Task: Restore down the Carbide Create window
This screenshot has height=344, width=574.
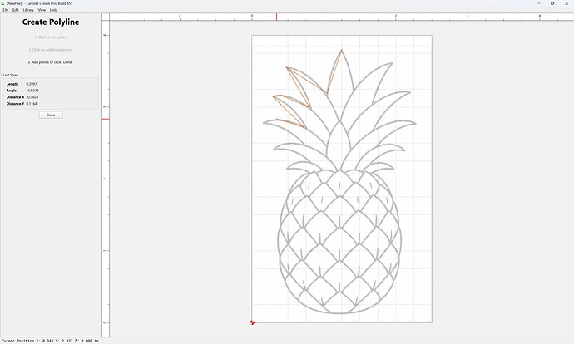Action: [552, 3]
